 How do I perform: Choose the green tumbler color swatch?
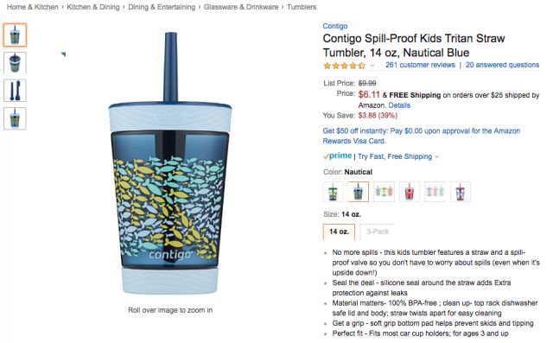click(x=333, y=192)
